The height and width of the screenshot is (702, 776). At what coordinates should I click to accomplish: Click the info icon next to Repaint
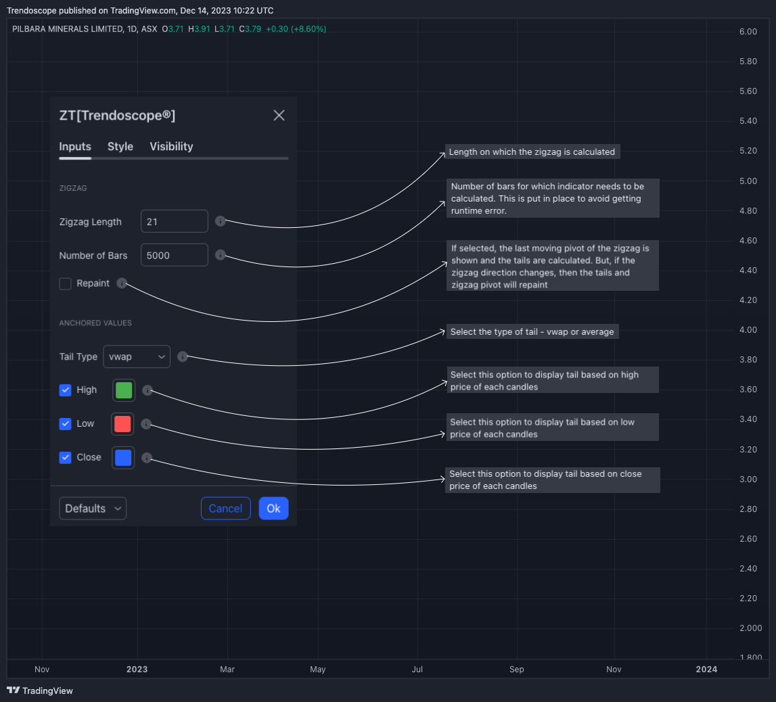tap(122, 283)
